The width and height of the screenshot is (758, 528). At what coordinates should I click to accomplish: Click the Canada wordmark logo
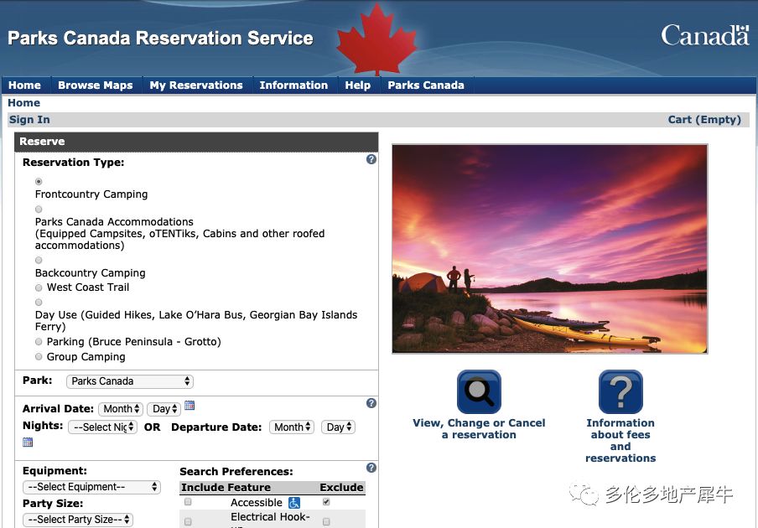click(705, 35)
